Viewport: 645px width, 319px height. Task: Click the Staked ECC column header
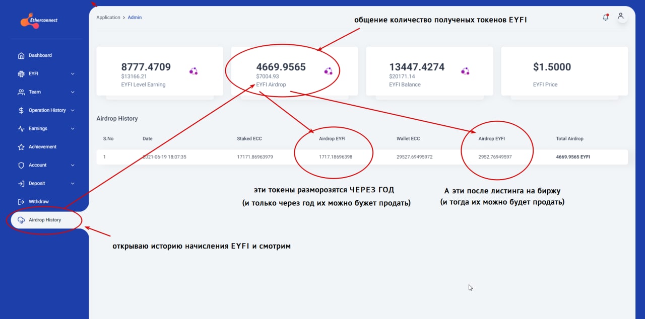[249, 138]
